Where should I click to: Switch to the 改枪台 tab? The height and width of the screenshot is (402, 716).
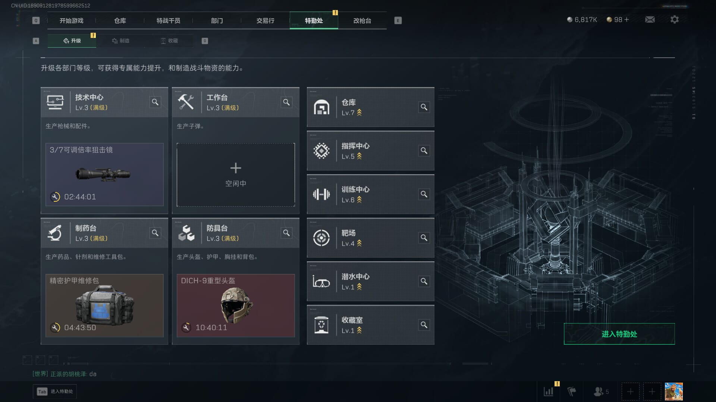[x=362, y=20]
